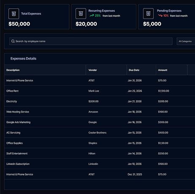Click the Total Expenses dollar icon

coord(14,13)
